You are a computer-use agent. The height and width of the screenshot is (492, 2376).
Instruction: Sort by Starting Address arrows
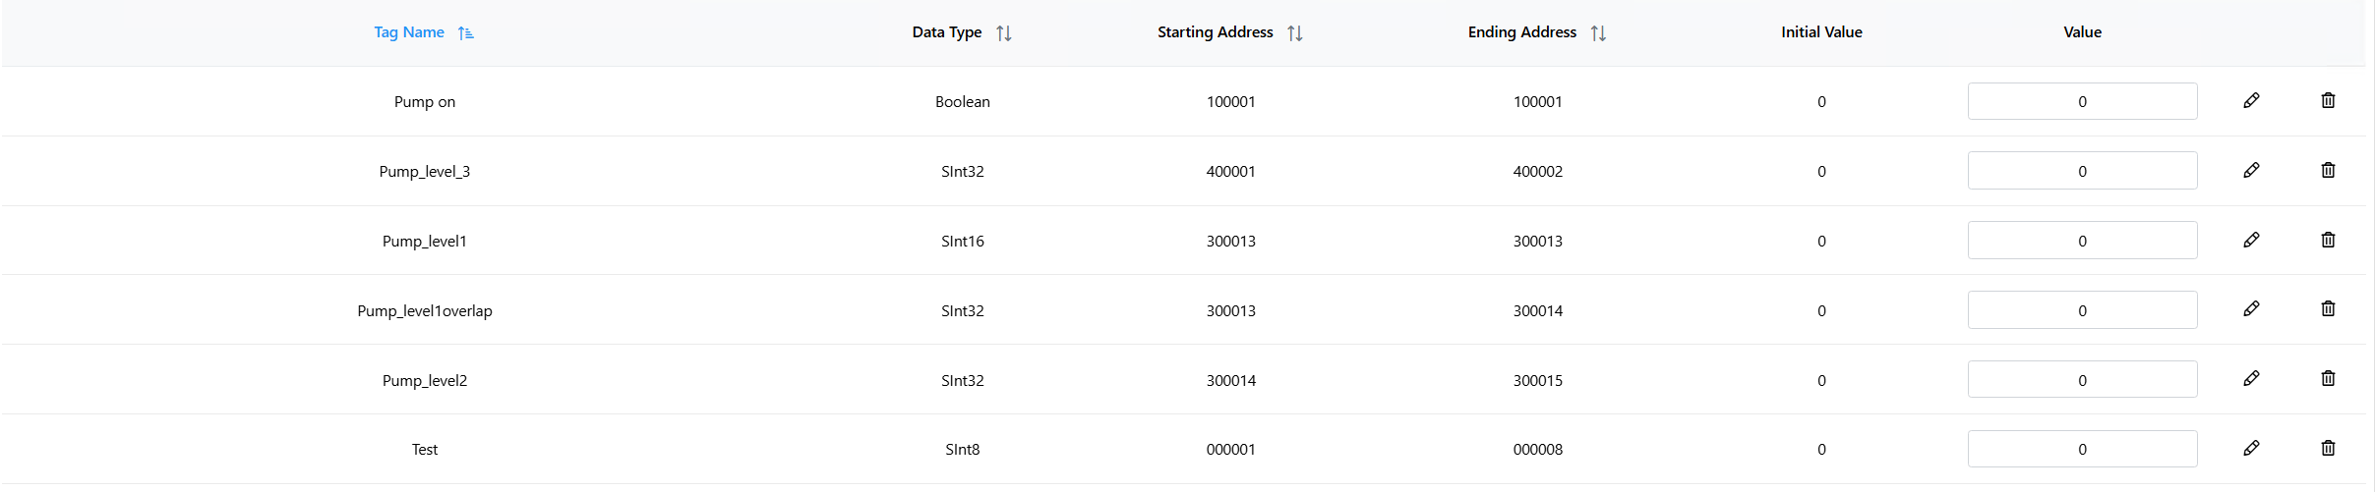coord(1294,32)
